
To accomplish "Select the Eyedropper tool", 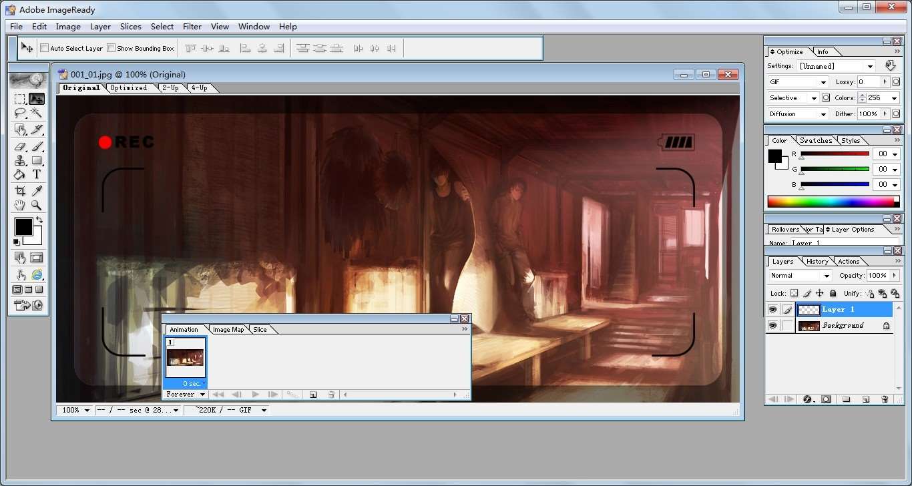I will click(36, 191).
